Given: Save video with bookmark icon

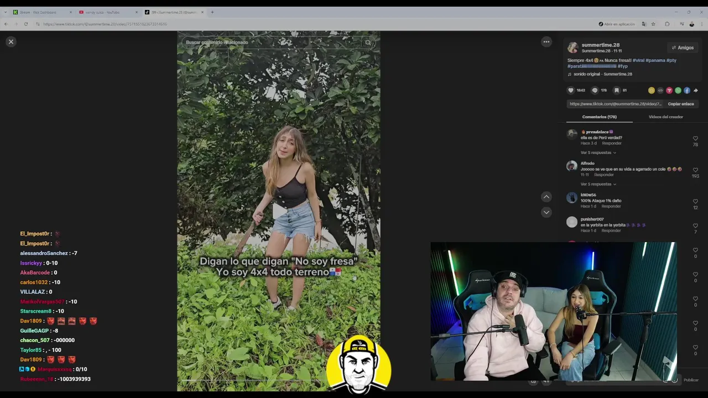Looking at the screenshot, I should point(616,90).
